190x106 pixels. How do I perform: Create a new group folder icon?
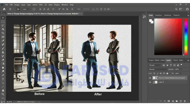pos(177,101)
